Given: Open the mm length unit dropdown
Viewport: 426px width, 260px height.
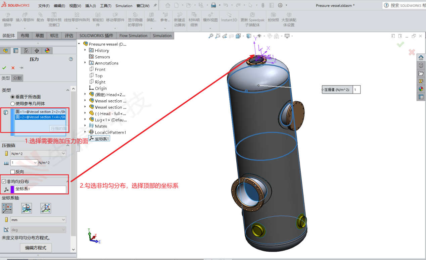Looking at the screenshot, I should coord(38,220).
